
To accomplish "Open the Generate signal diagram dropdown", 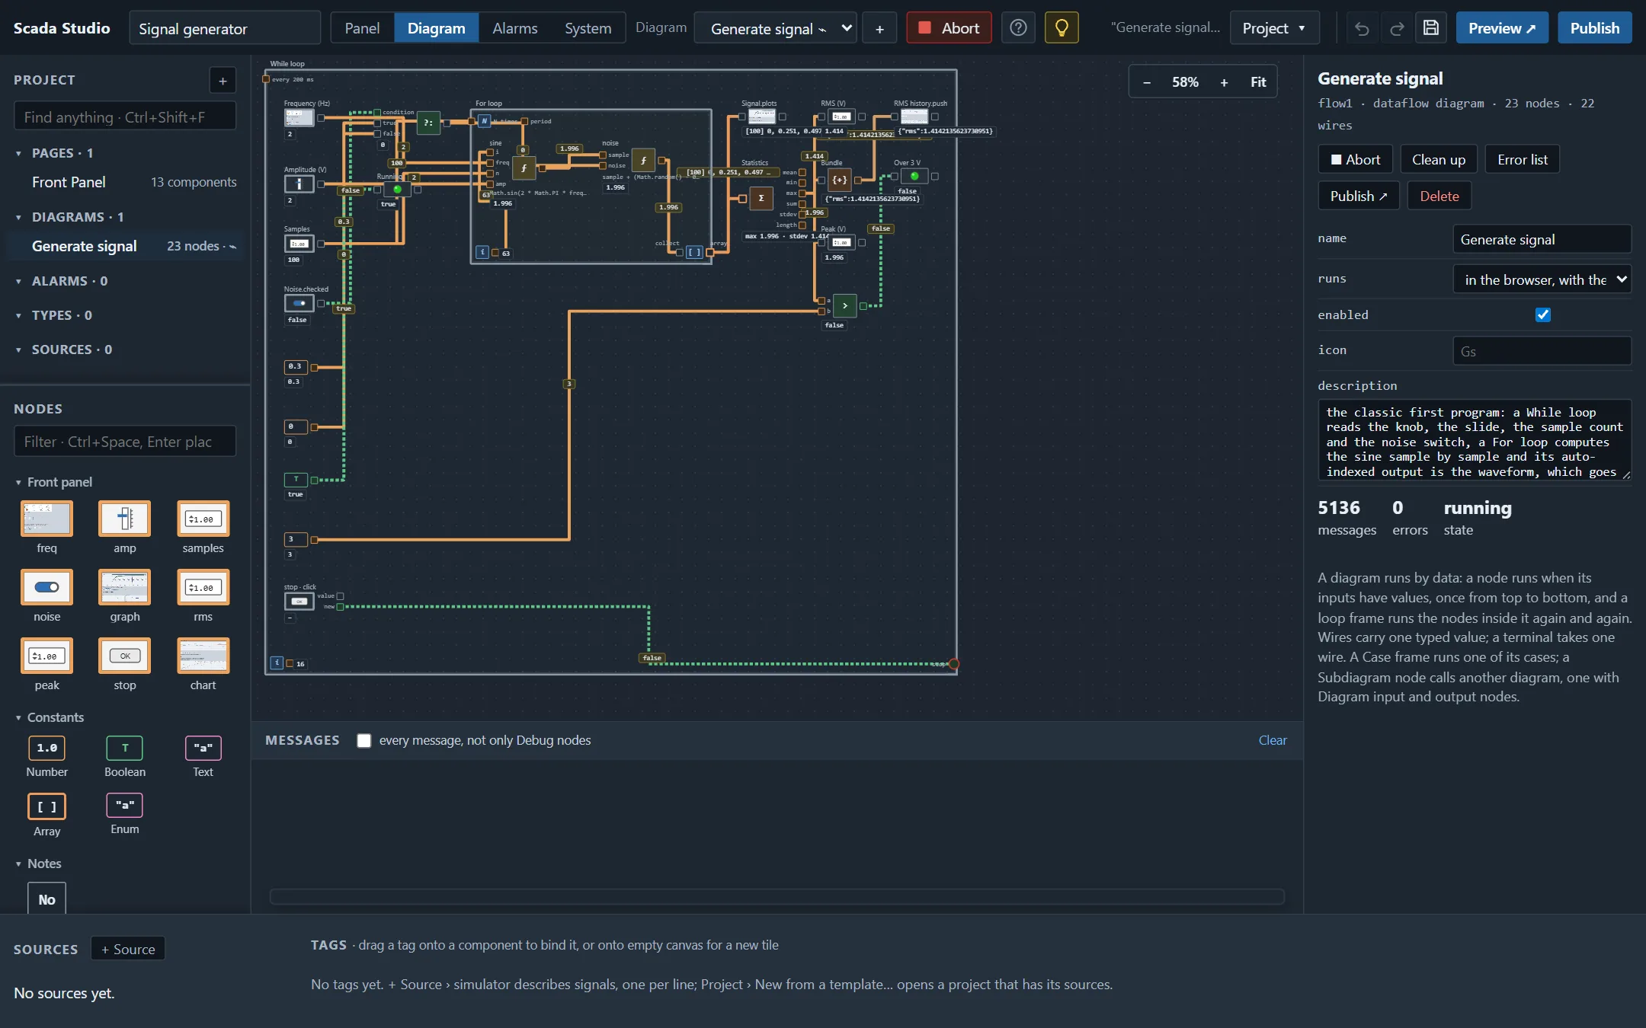I will pyautogui.click(x=776, y=28).
